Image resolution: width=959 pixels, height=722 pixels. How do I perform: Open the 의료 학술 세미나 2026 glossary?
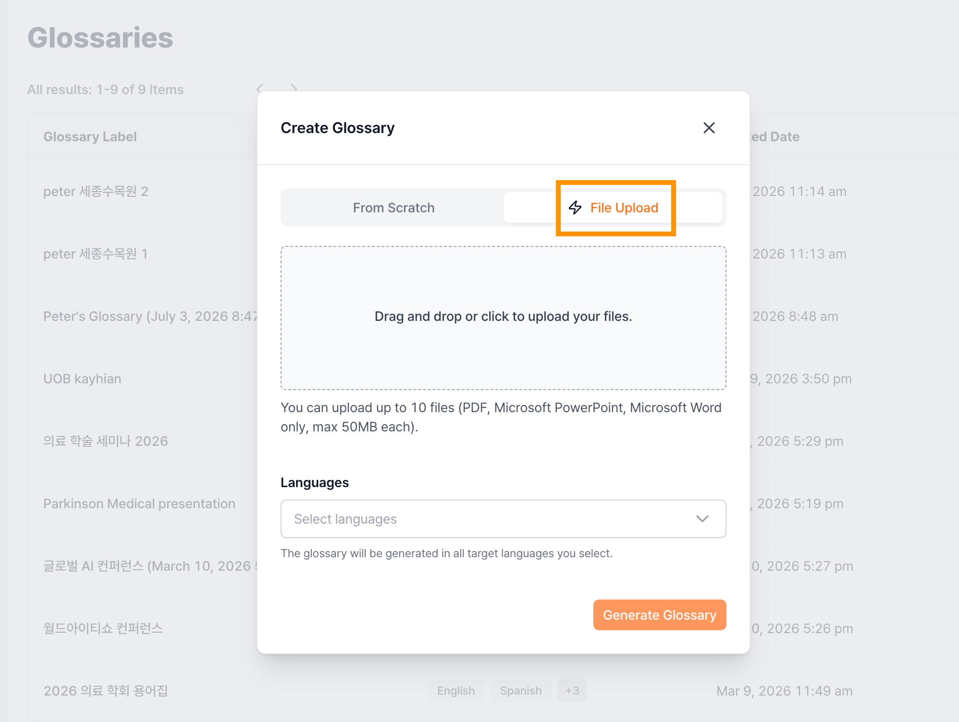[x=106, y=441]
